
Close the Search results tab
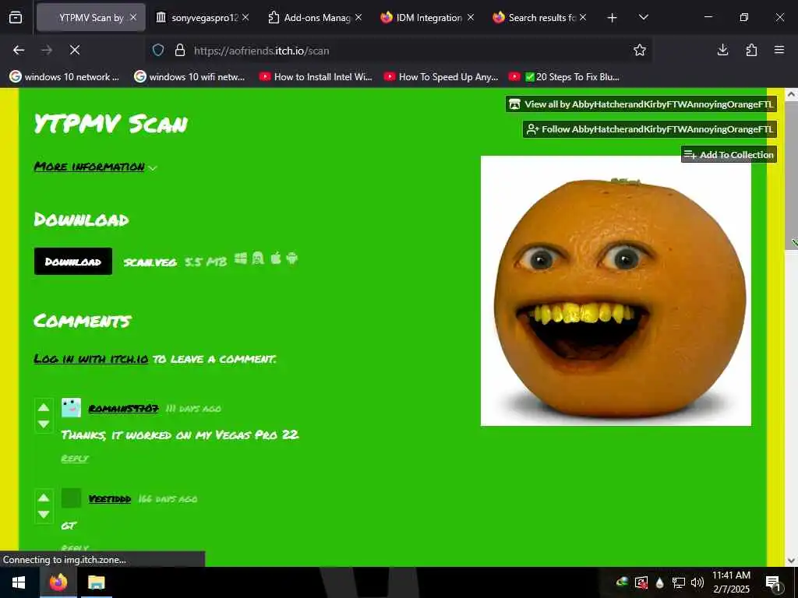click(583, 17)
